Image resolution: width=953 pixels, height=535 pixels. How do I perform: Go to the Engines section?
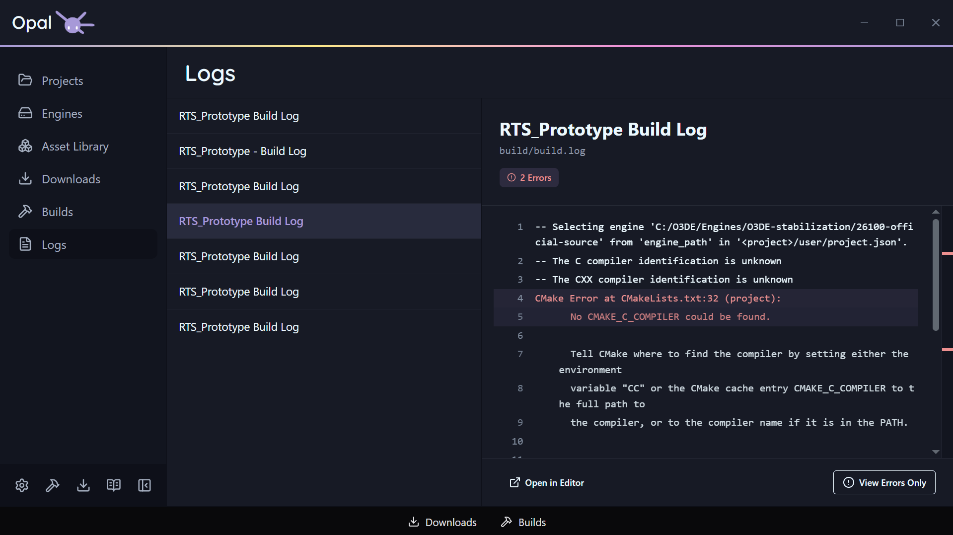click(83, 113)
